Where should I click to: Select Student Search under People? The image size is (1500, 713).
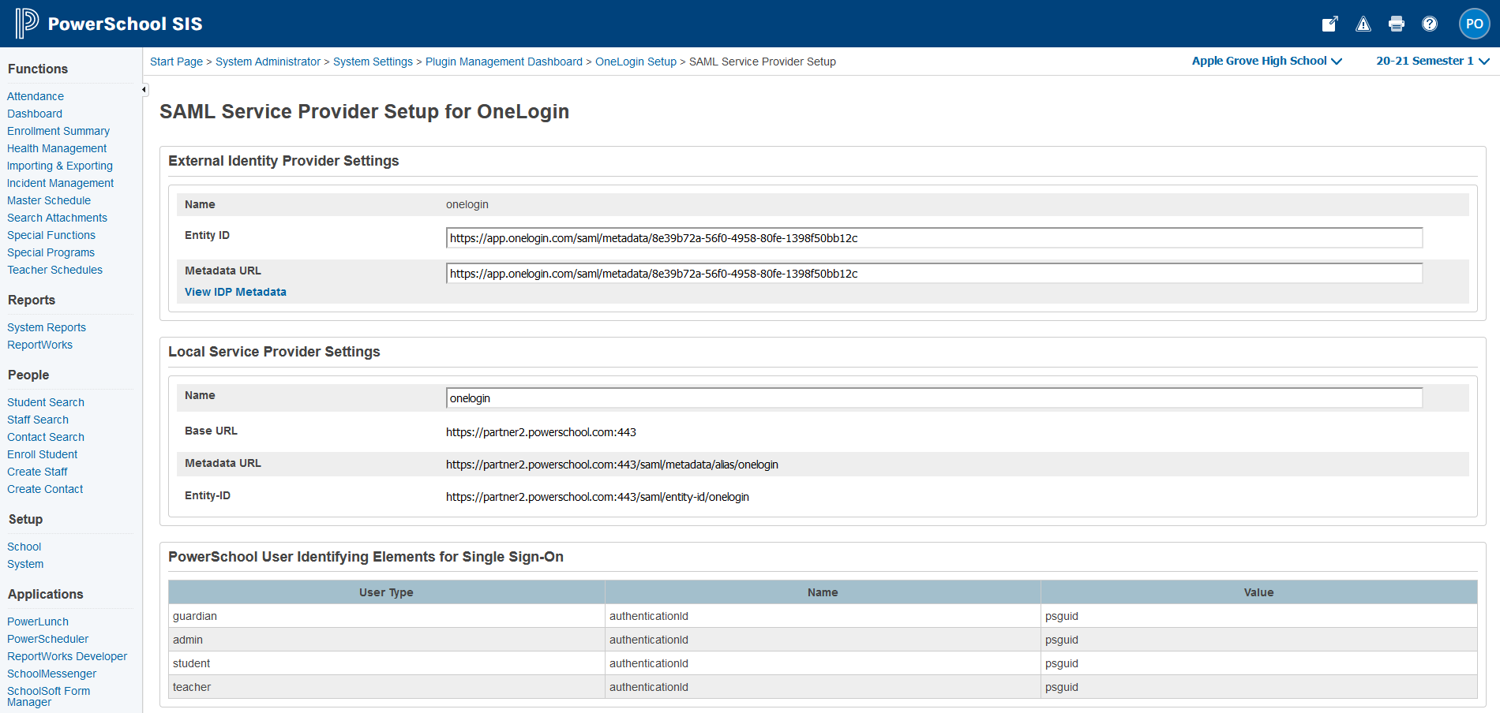(46, 402)
